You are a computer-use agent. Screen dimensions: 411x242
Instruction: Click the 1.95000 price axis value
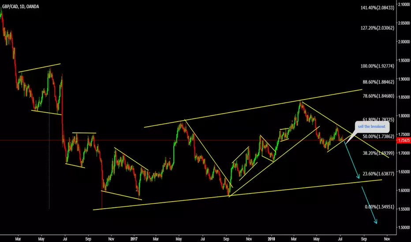click(404, 60)
